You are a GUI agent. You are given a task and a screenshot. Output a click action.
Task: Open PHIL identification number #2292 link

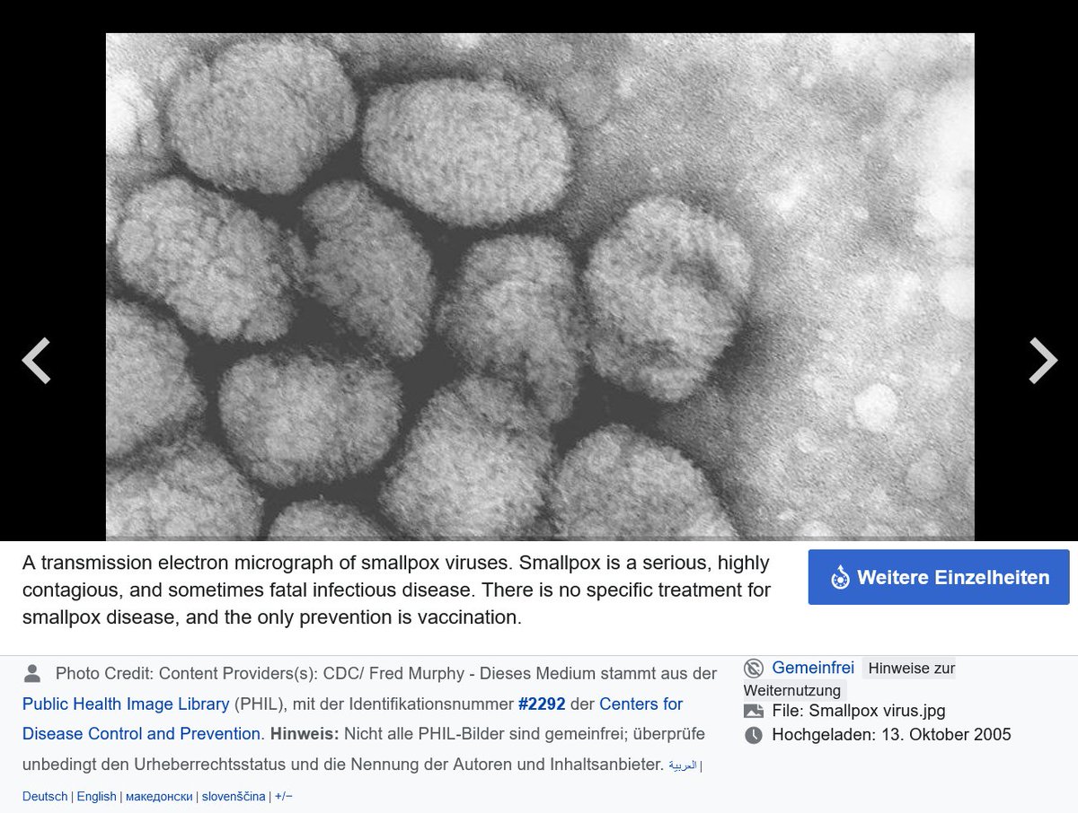pyautogui.click(x=541, y=704)
